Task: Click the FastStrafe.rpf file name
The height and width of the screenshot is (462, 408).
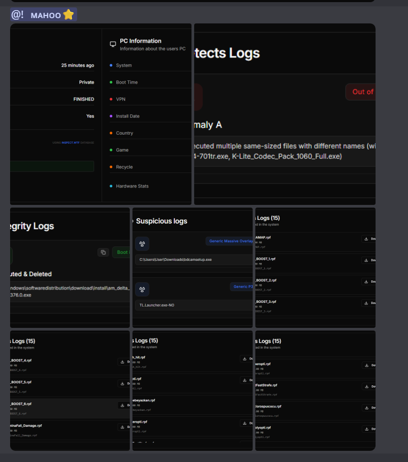Action: pos(266,385)
